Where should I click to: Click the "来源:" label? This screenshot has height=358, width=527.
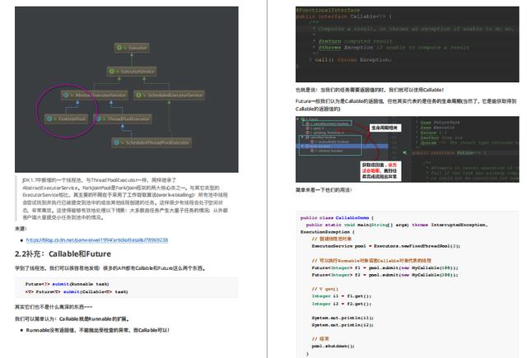tap(21, 228)
